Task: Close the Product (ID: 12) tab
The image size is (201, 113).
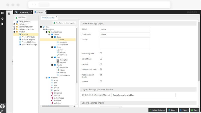Action: tap(57, 17)
